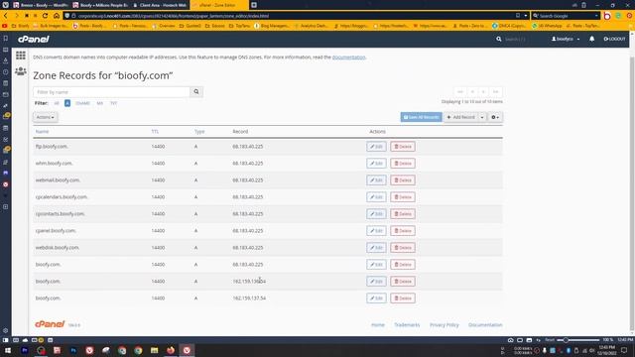Viewport: 635px width, 357px height.
Task: Click the Filter by name input field
Action: click(111, 92)
